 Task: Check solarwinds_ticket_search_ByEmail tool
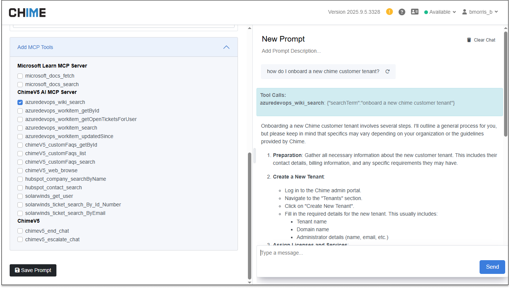click(x=20, y=213)
